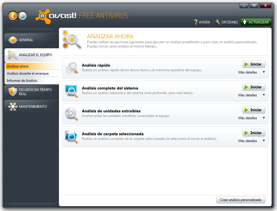Screen dimensions: 277x211
Task: Go back with the orange back arrow
Action: pyautogui.click(x=13, y=16)
